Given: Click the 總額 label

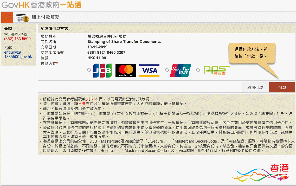Looking at the screenshot, I should pyautogui.click(x=44, y=58).
